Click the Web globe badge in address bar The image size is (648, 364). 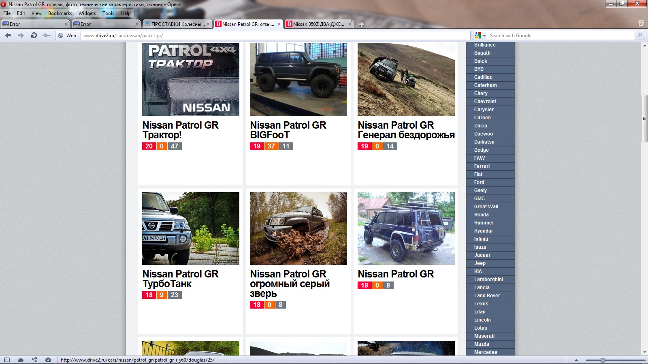[x=67, y=36]
